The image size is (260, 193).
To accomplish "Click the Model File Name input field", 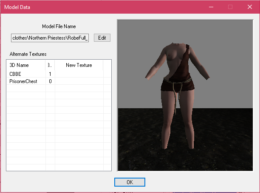I will pyautogui.click(x=50, y=38).
